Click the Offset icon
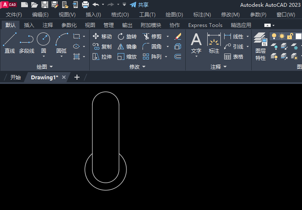This screenshot has height=210, width=302. [178, 57]
